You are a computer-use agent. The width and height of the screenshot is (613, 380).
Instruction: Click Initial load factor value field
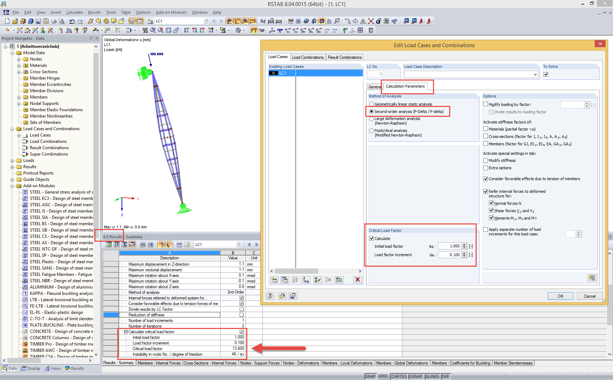(x=450, y=246)
